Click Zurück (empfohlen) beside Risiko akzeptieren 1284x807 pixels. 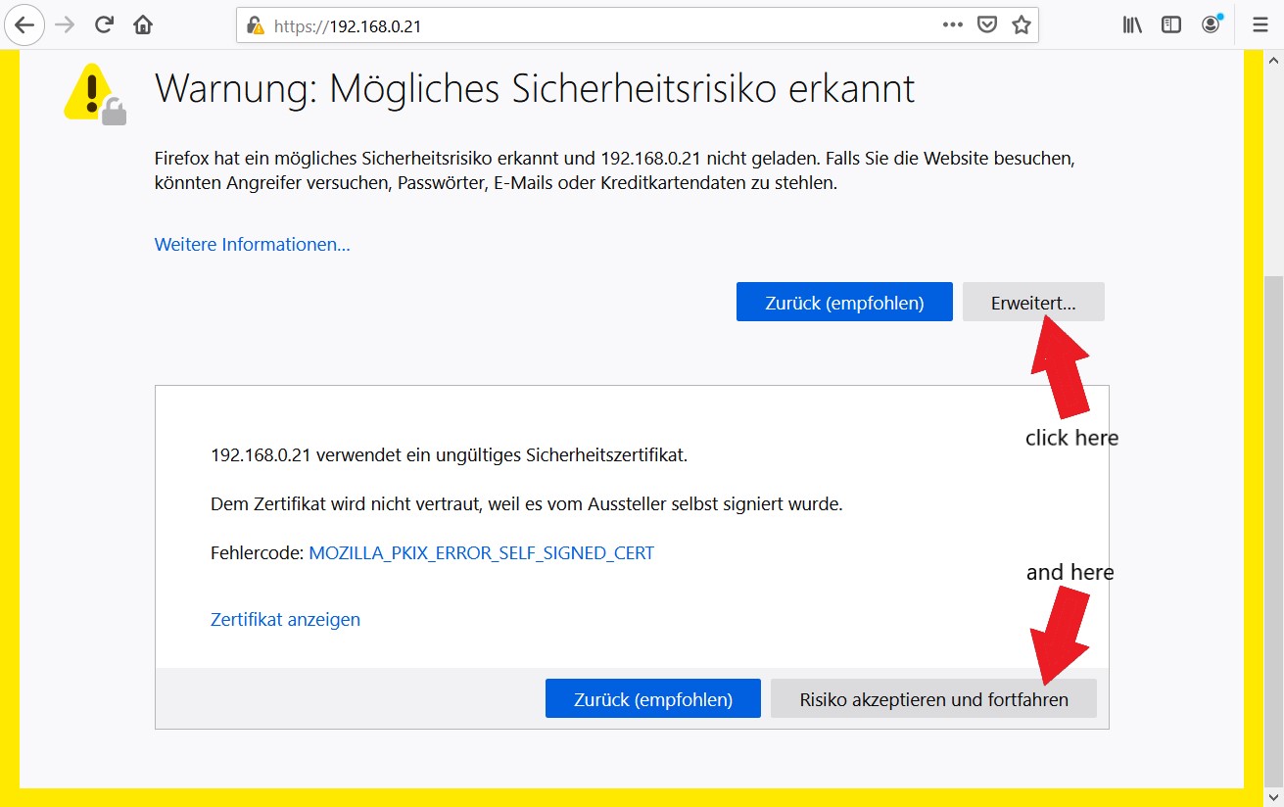pos(652,699)
